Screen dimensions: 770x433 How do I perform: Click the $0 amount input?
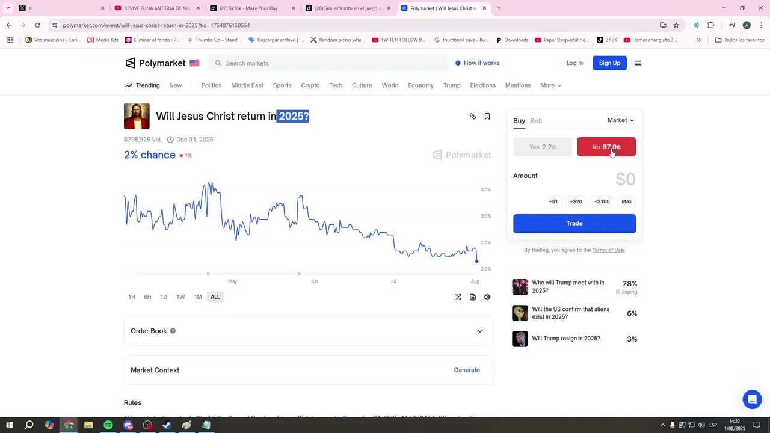tap(625, 179)
